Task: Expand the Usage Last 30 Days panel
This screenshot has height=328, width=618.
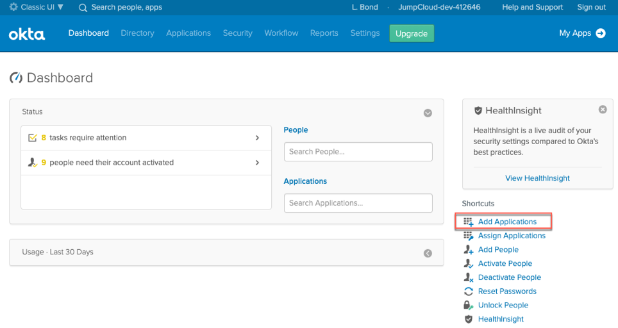Action: coord(428,253)
